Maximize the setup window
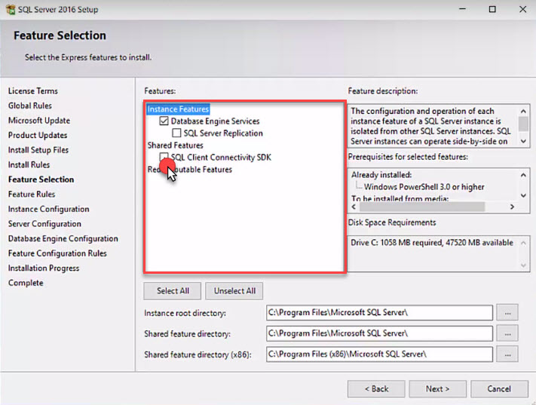 click(x=492, y=9)
